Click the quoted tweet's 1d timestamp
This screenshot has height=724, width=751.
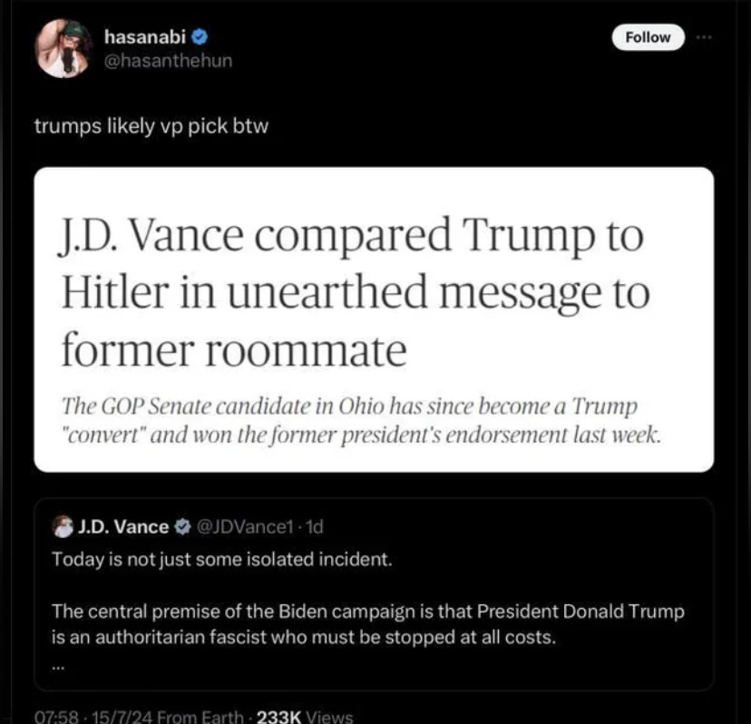[x=314, y=526]
